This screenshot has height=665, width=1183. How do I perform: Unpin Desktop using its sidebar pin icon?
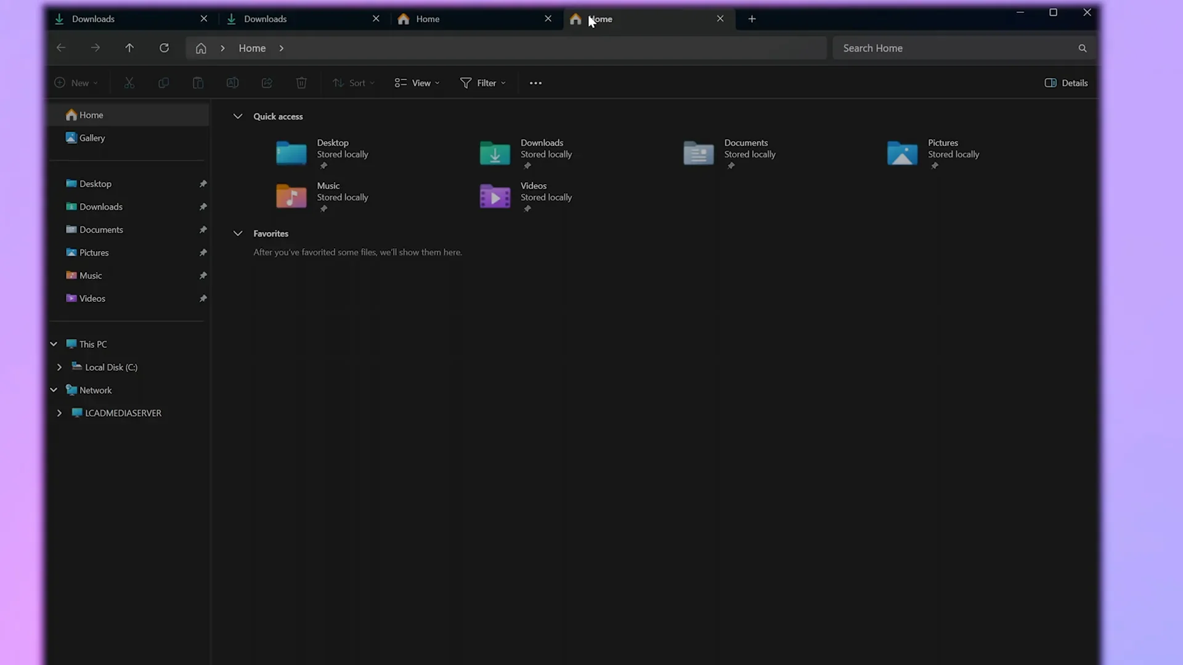click(203, 184)
